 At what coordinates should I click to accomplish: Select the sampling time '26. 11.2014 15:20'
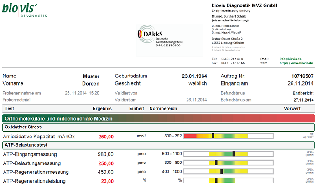click(82, 93)
